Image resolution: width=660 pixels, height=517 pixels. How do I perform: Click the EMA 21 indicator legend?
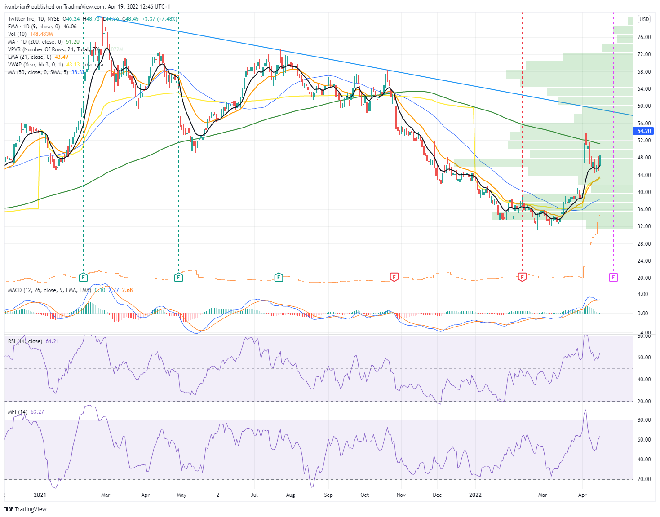[x=38, y=57]
